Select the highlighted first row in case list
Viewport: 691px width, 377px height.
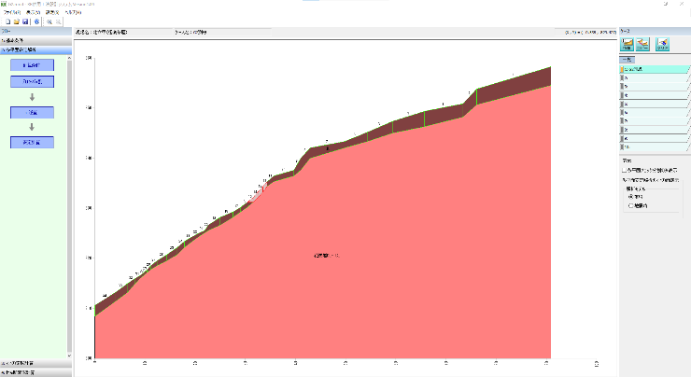coord(654,69)
